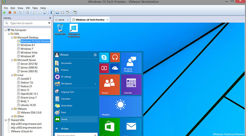Toggle the thumbnail bar icon

[57, 13]
